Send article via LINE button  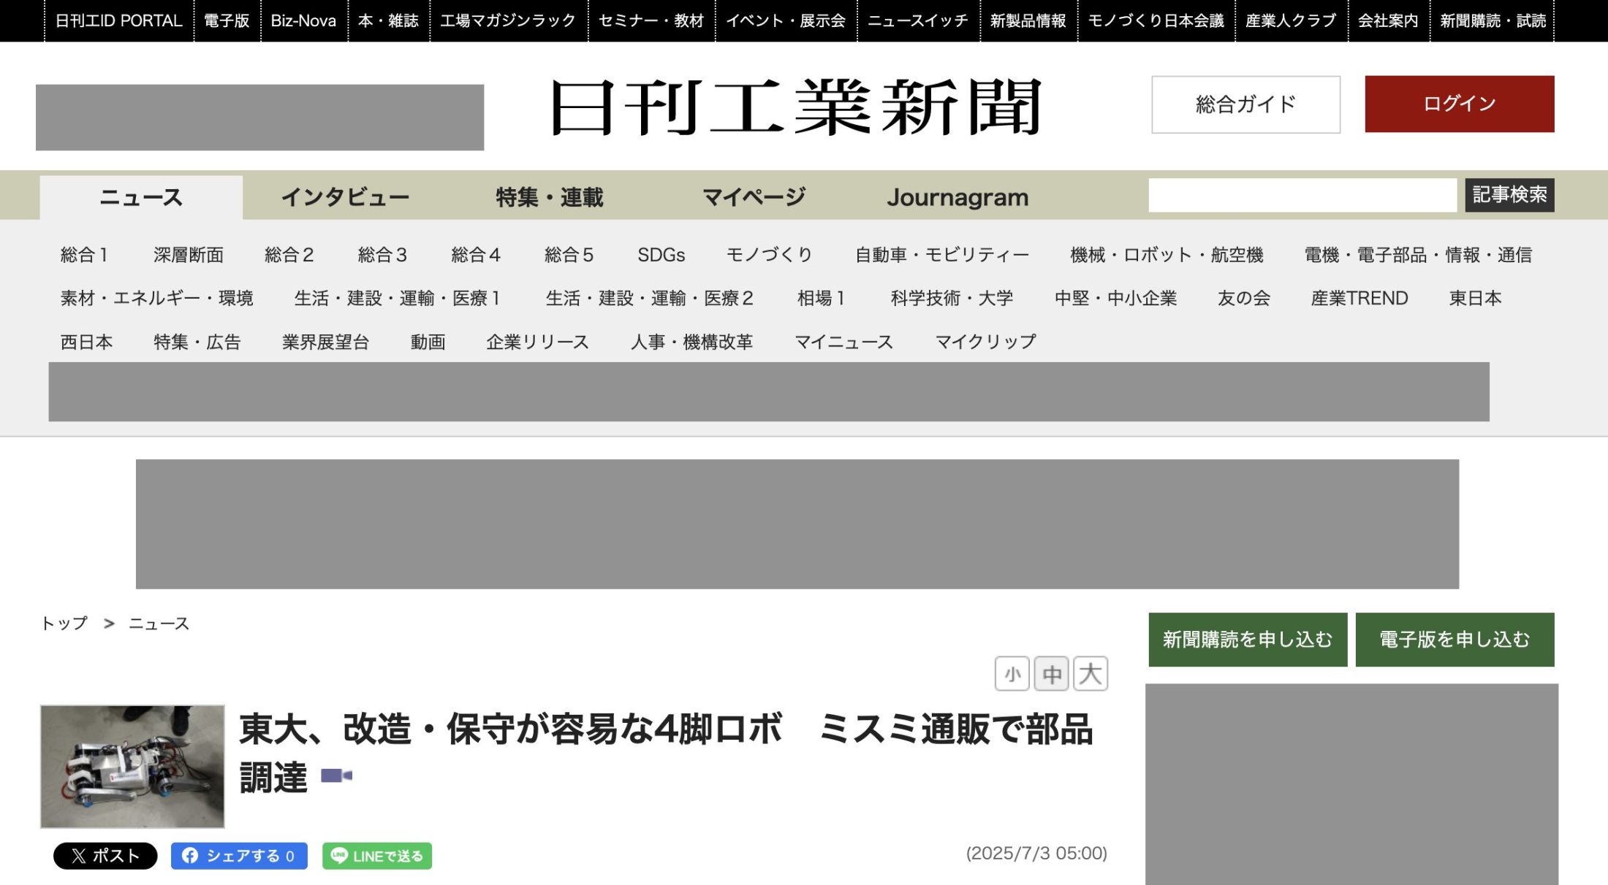tap(377, 856)
